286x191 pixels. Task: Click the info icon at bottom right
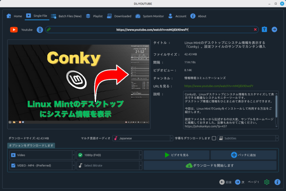click(x=277, y=182)
